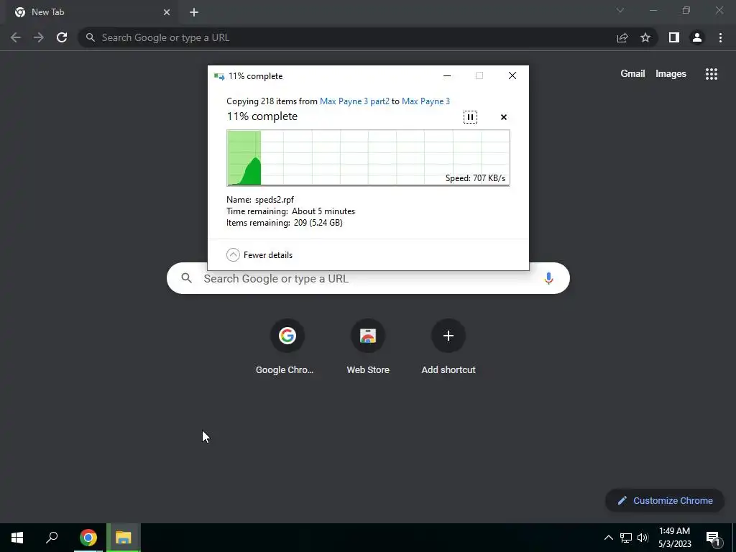This screenshot has width=736, height=552.
Task: Open the network status tray icon
Action: pos(626,538)
